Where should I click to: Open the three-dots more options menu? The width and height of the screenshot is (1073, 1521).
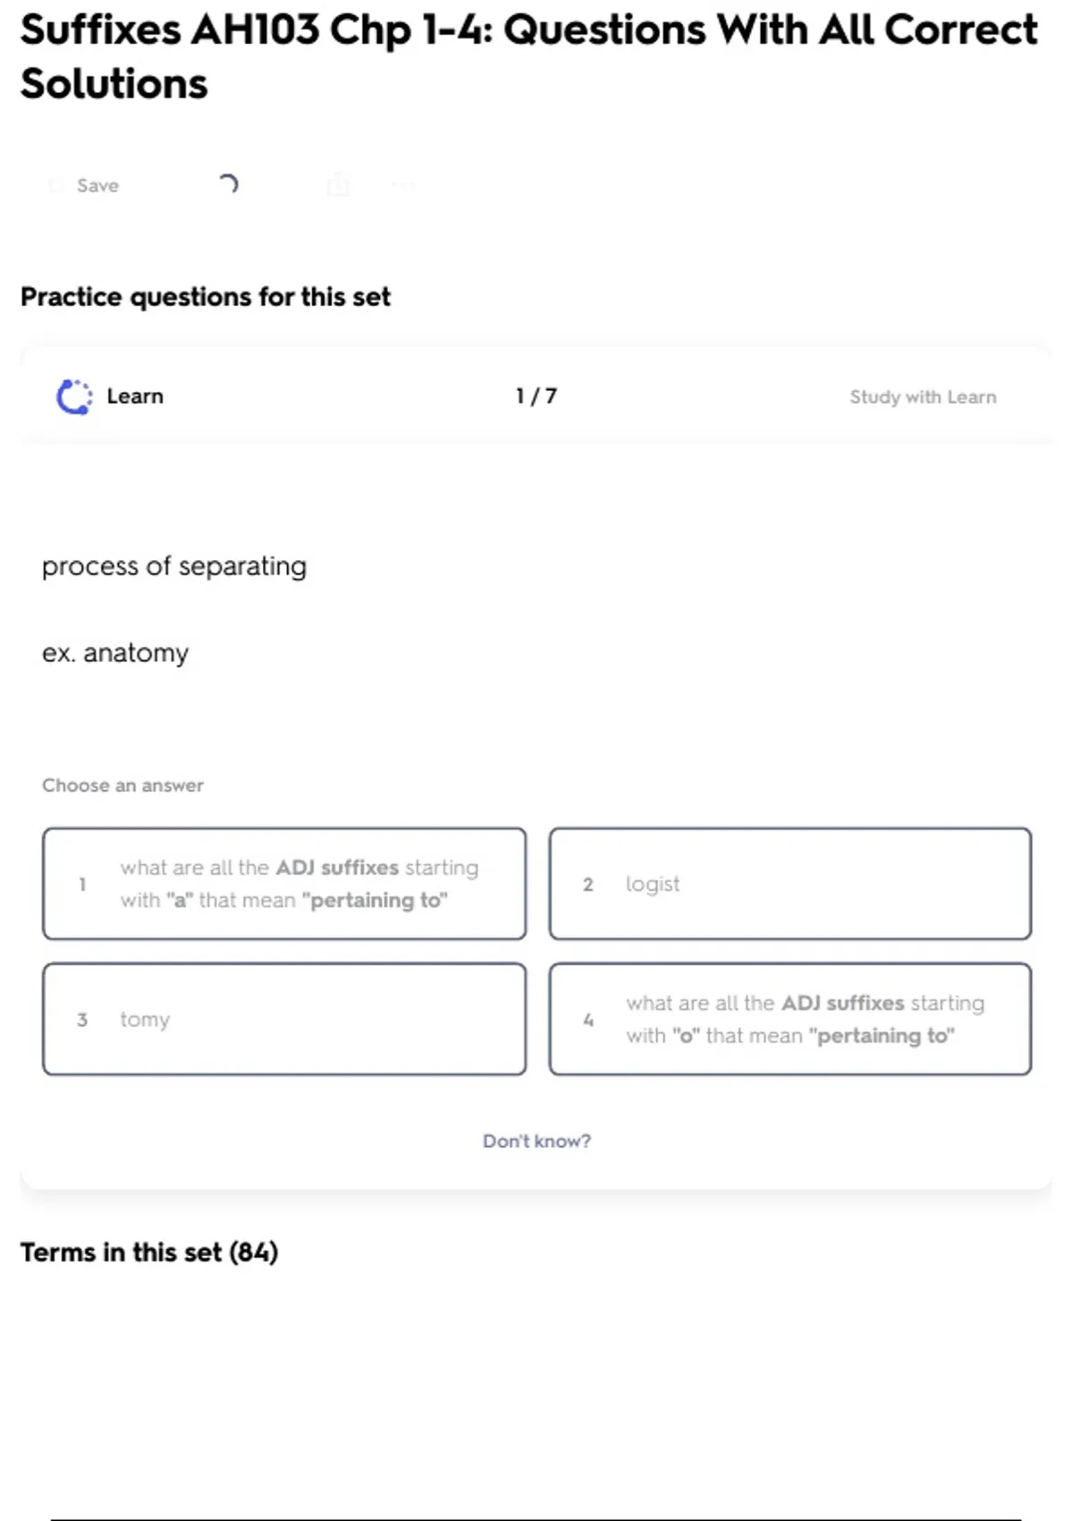pyautogui.click(x=403, y=185)
